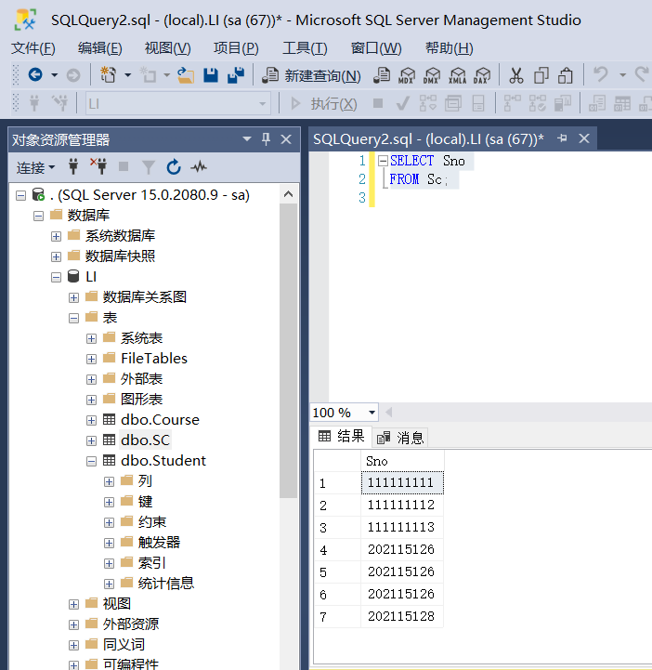The image size is (652, 670).
Task: Click the Save All icon
Action: [236, 75]
